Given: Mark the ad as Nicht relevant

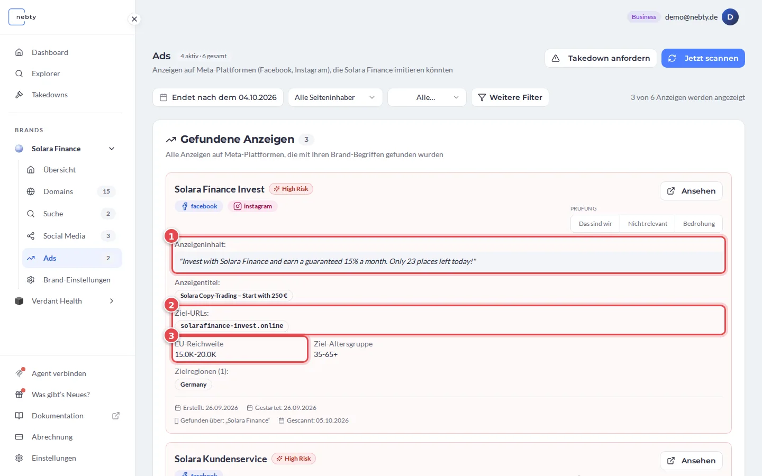Looking at the screenshot, I should pyautogui.click(x=648, y=224).
